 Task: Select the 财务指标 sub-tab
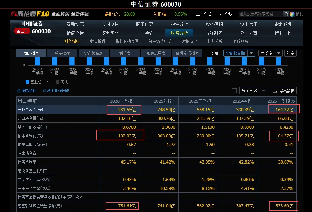pos(72,41)
